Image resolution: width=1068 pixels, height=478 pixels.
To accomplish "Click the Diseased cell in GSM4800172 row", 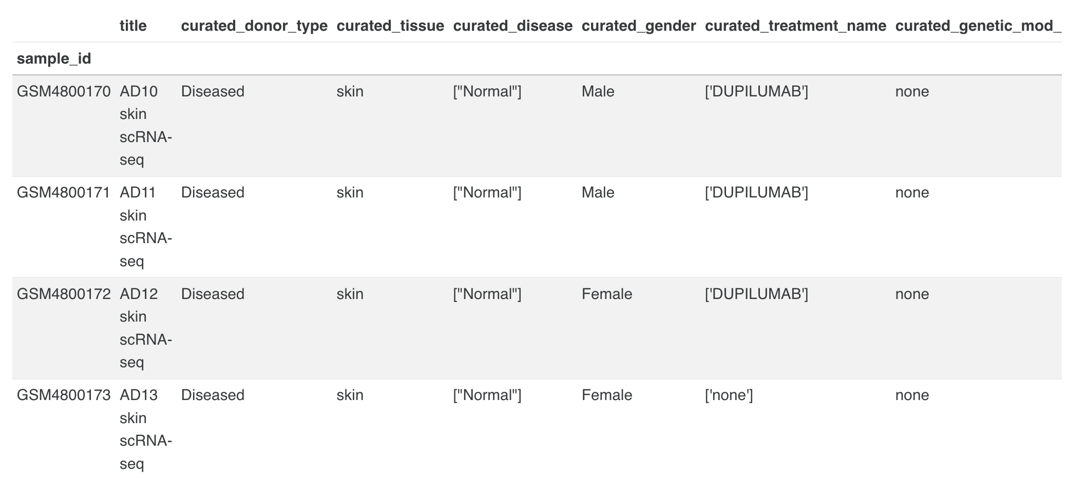I will coord(213,294).
